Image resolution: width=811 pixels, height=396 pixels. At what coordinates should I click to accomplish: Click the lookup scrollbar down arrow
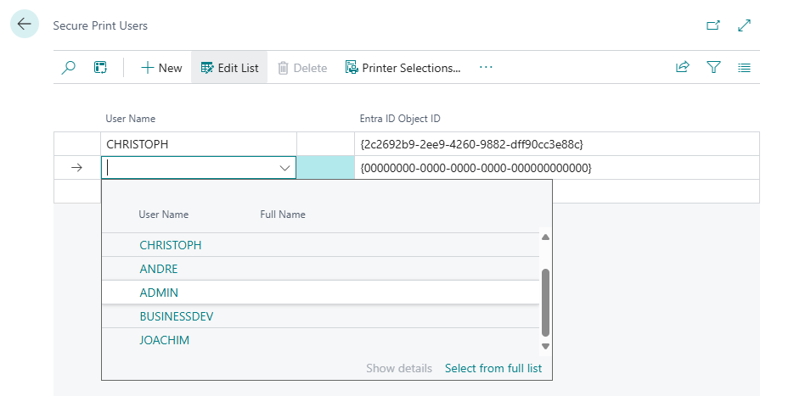[546, 346]
